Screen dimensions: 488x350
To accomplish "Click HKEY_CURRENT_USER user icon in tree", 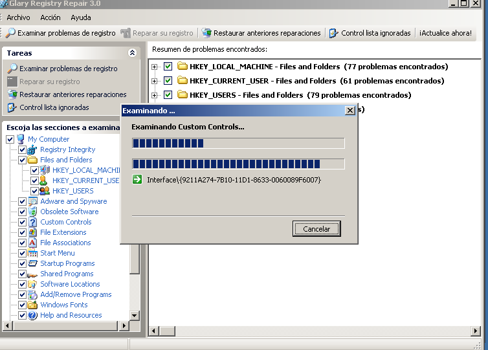I will tap(43, 180).
